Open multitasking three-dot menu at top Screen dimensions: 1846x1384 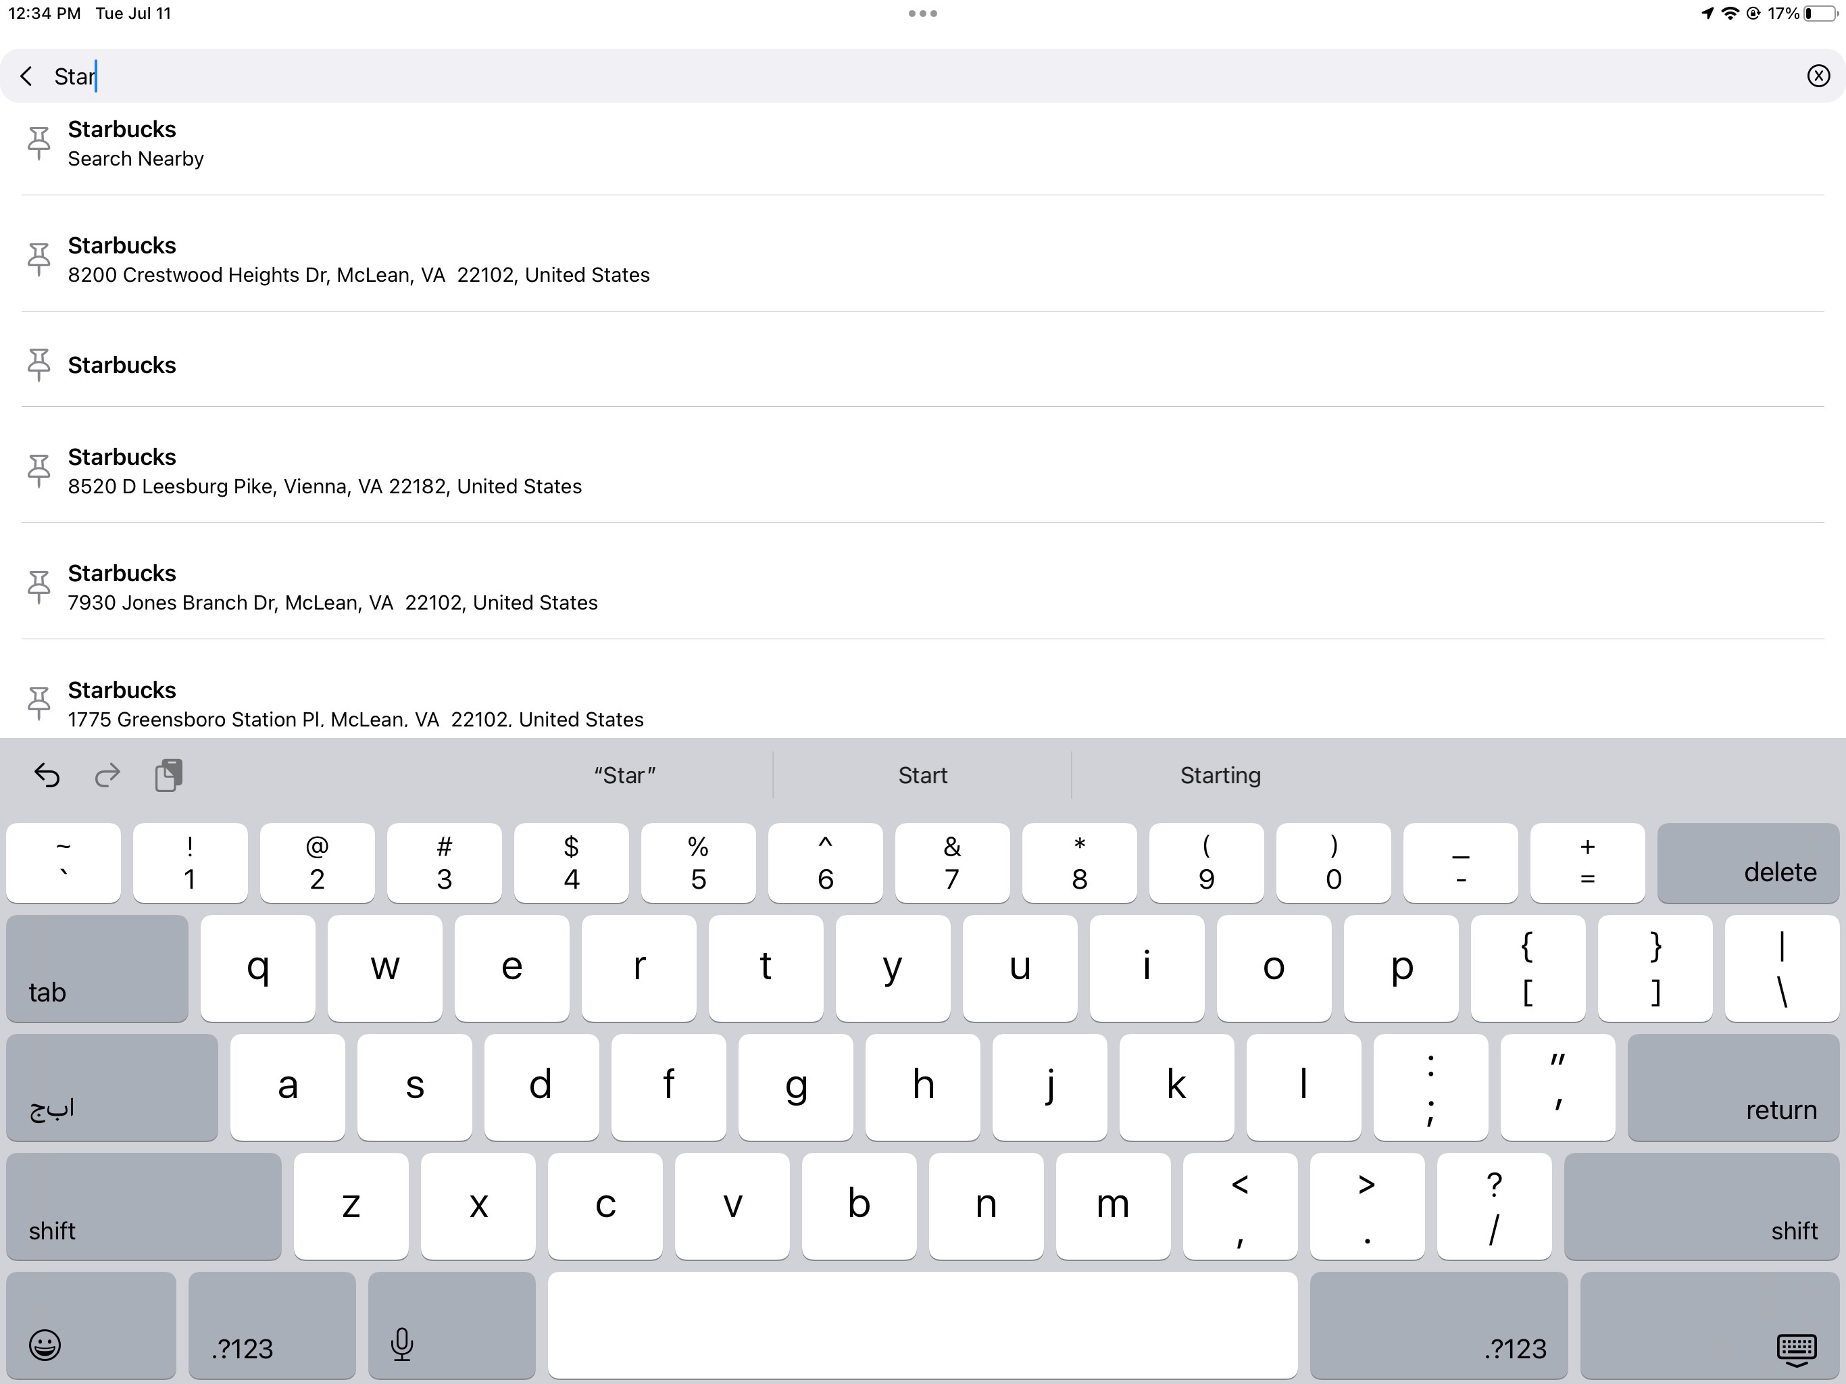click(x=922, y=14)
